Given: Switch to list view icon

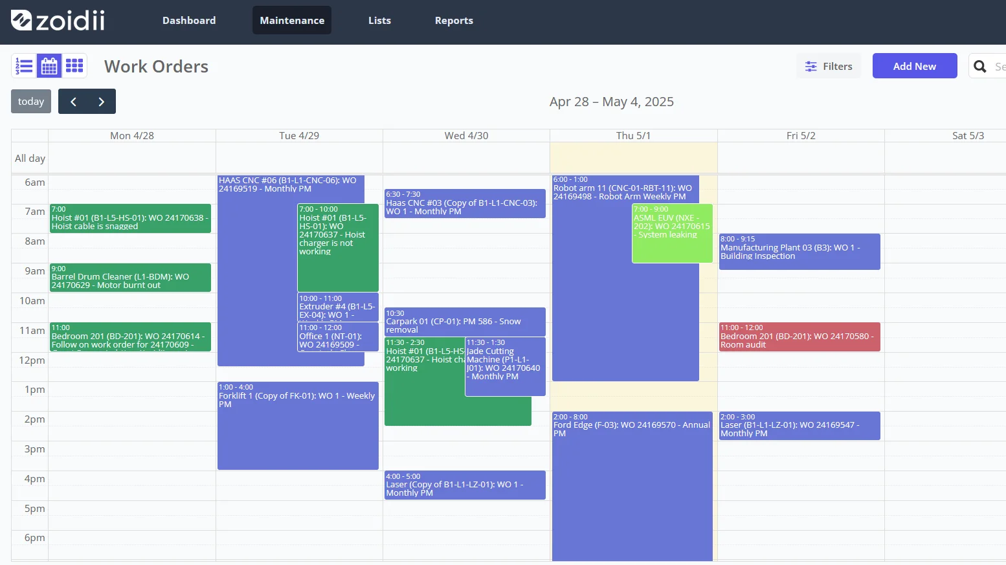Looking at the screenshot, I should pos(24,66).
